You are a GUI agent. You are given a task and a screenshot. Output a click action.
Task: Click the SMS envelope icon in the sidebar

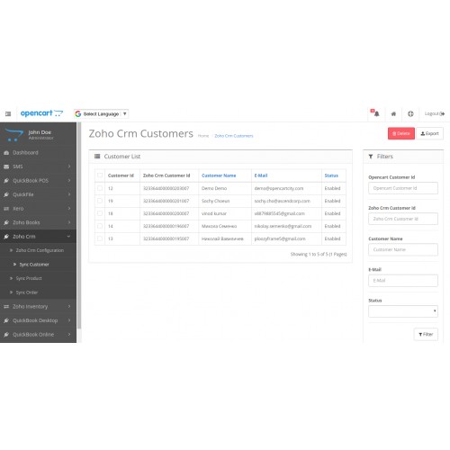click(6, 166)
